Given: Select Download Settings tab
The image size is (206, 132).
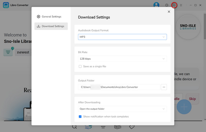Looking at the screenshot, I should pyautogui.click(x=51, y=26).
